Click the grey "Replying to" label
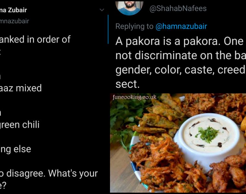 click(x=134, y=26)
